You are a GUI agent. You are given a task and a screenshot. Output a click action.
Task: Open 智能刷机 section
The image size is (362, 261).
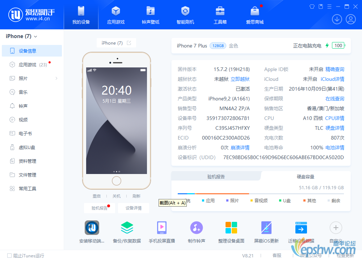tap(185, 15)
